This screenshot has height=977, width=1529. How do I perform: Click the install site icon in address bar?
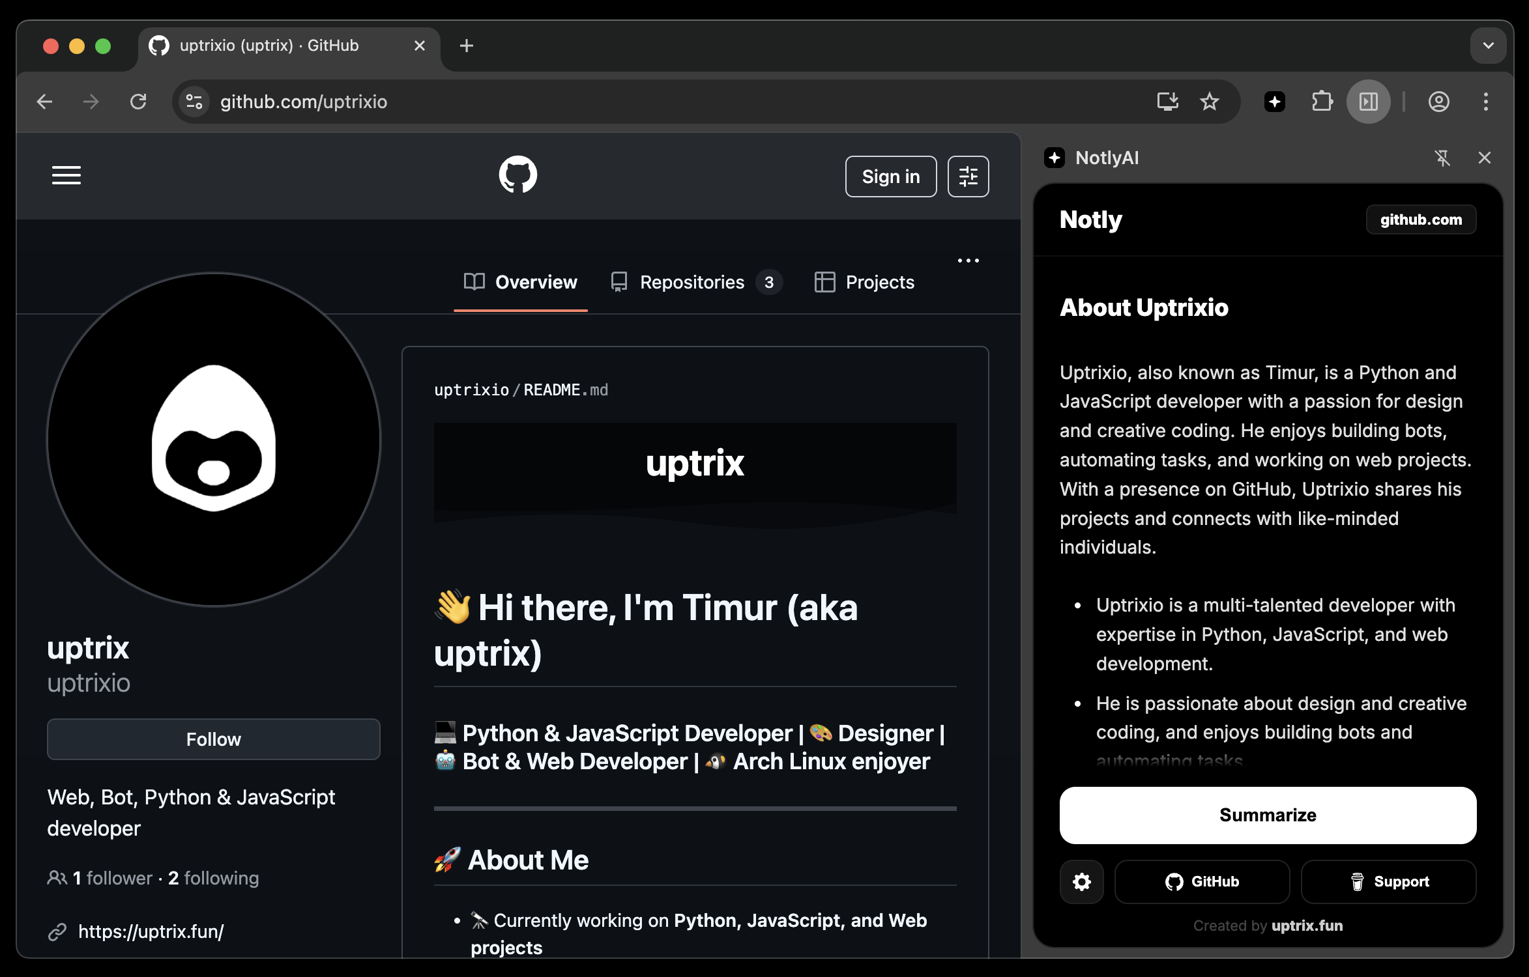coord(1167,102)
